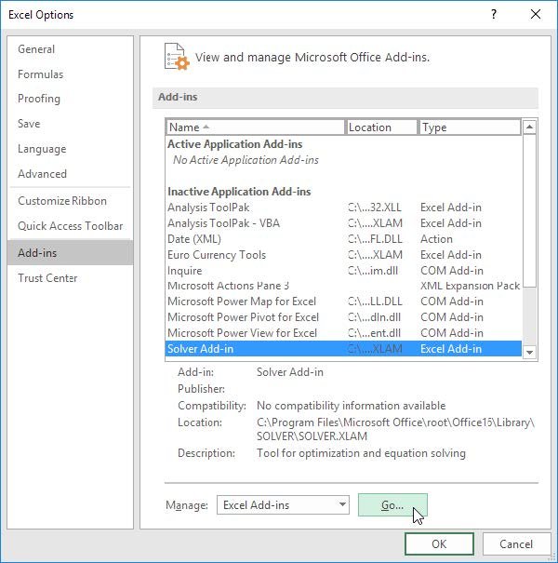Select the Date (XML) add-in row
Screen dimensions: 558x563
[343, 239]
